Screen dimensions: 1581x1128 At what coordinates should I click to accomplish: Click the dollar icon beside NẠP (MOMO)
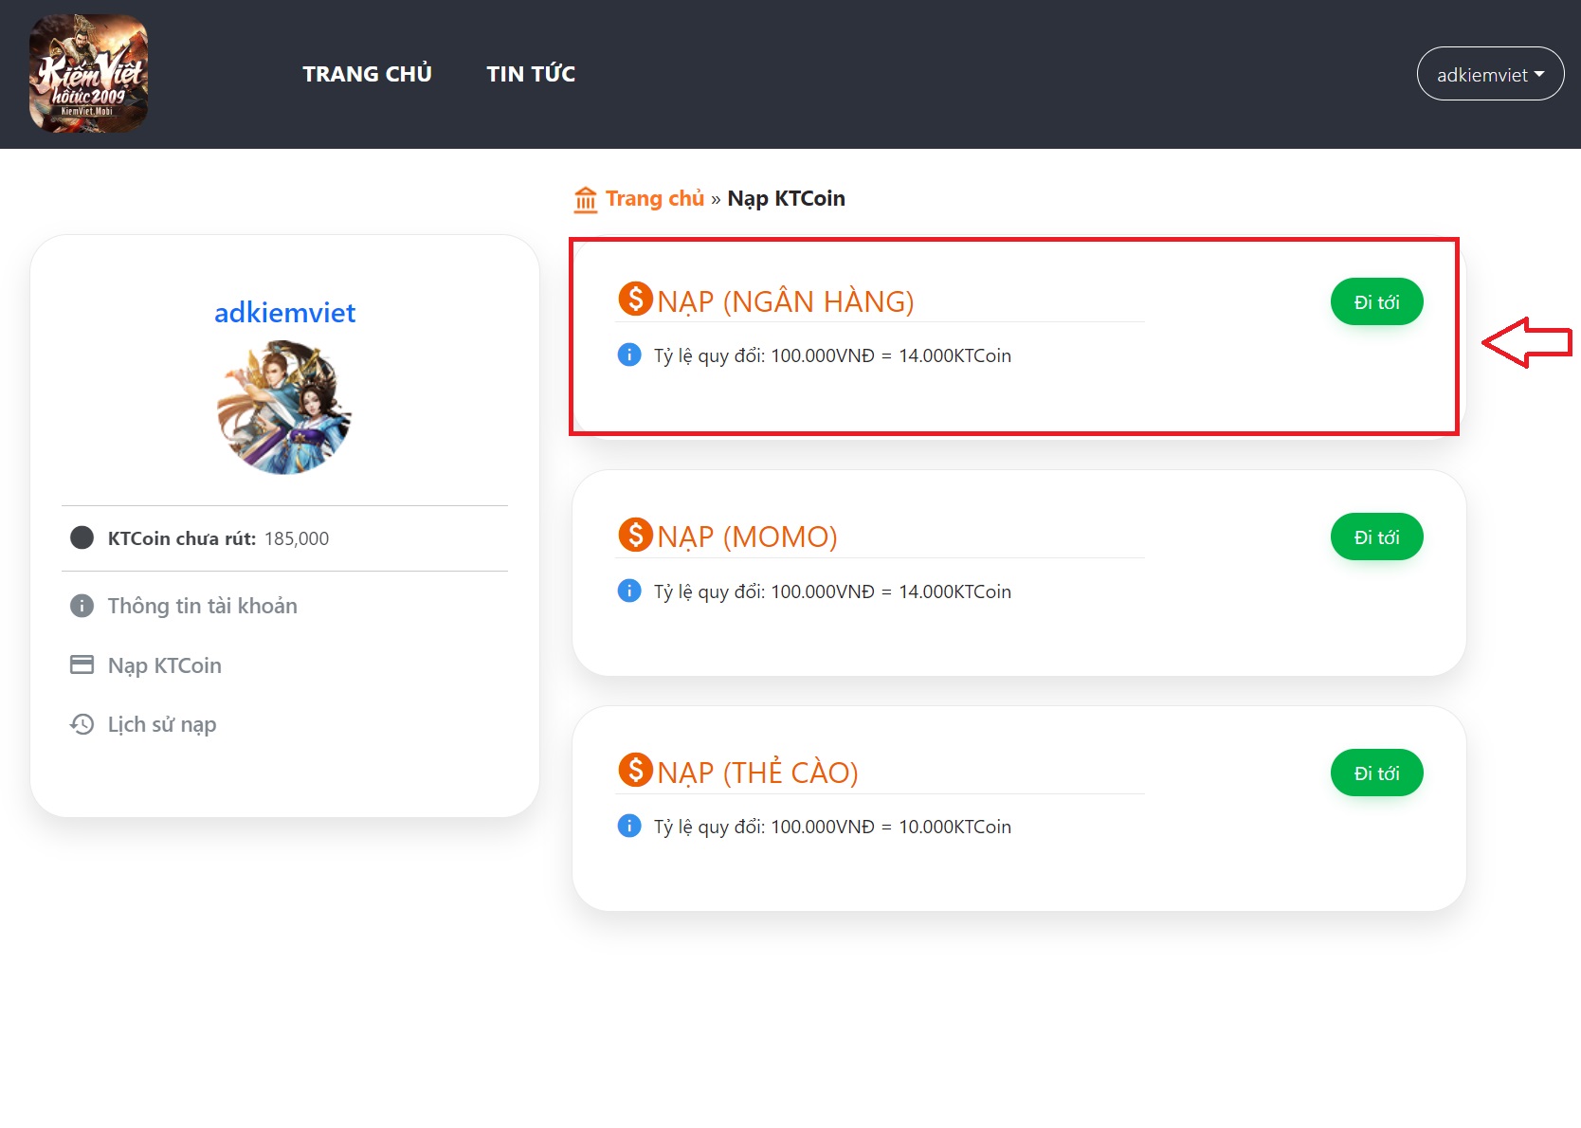point(635,535)
